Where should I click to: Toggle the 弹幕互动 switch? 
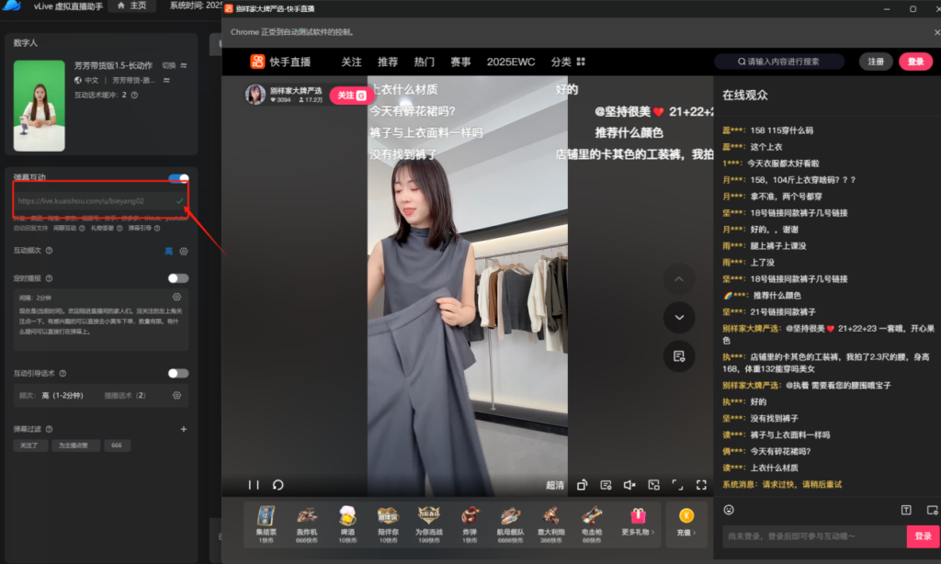click(178, 179)
